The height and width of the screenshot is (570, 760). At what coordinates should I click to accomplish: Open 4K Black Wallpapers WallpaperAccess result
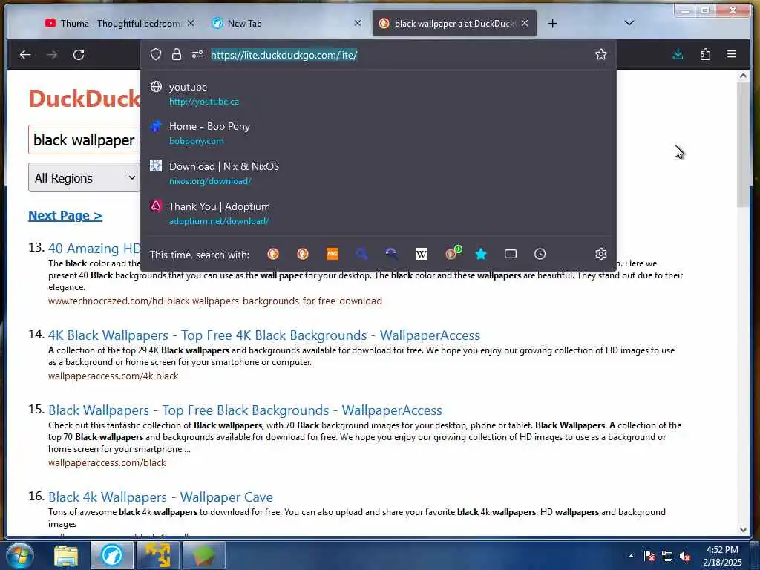(x=264, y=335)
